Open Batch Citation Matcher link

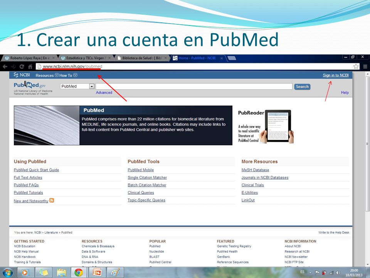pyautogui.click(x=147, y=185)
